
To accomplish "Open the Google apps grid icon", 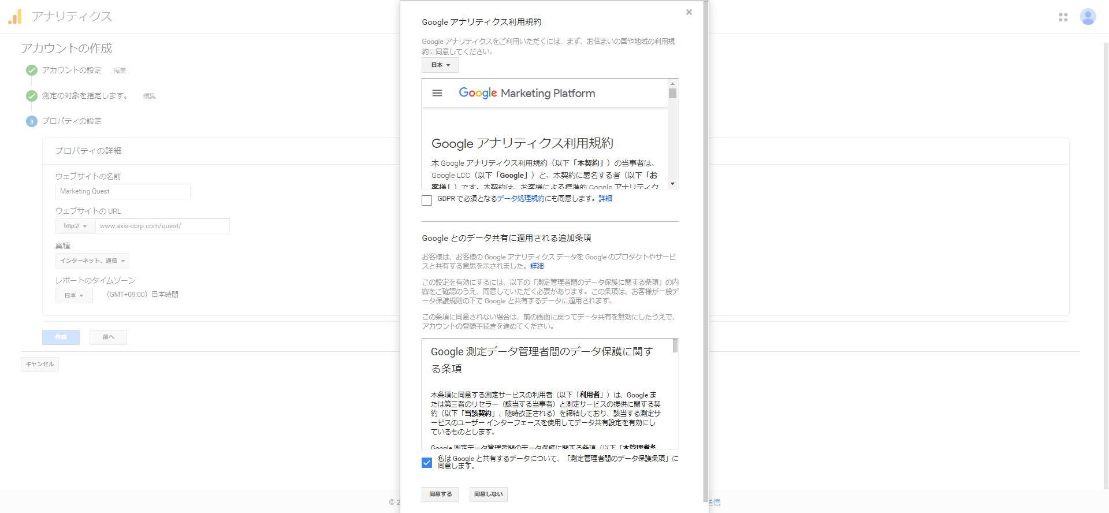I will 1063,17.
